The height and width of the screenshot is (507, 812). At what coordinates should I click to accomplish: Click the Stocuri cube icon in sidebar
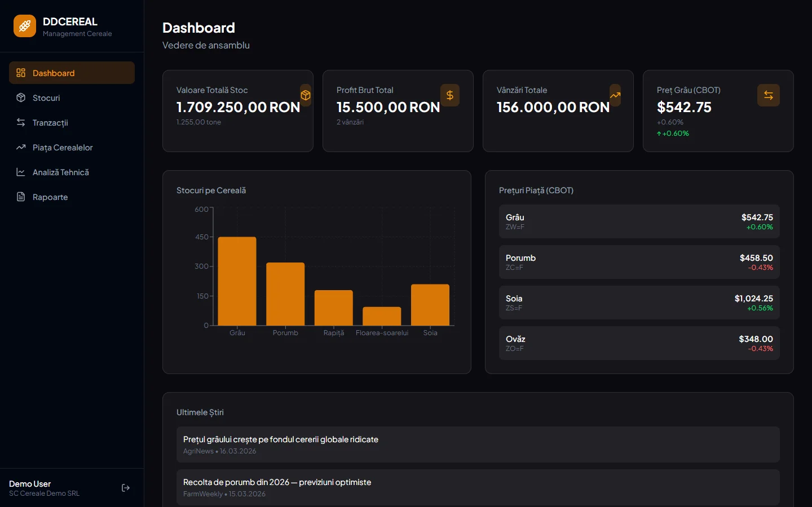pyautogui.click(x=21, y=98)
